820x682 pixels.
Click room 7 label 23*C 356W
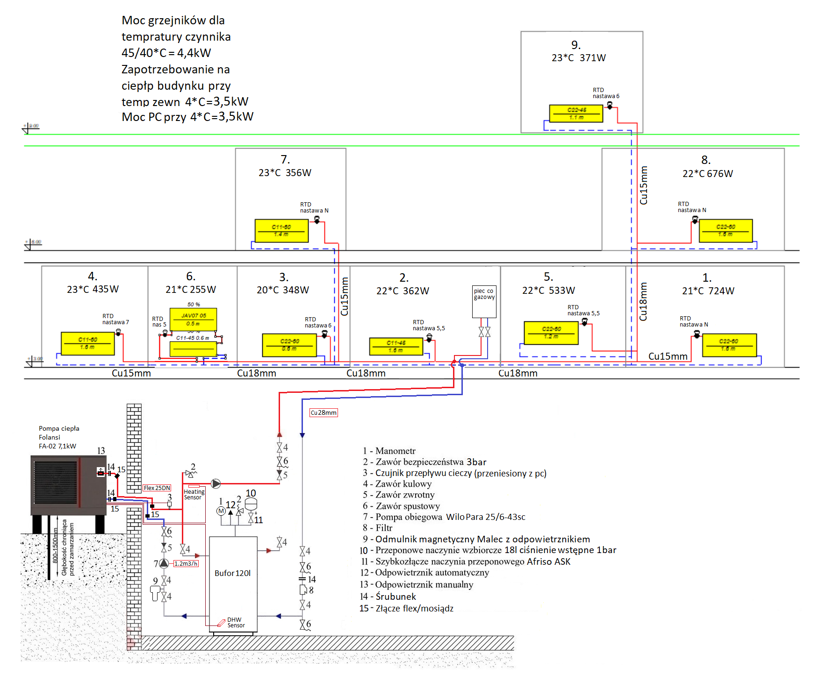coord(285,172)
